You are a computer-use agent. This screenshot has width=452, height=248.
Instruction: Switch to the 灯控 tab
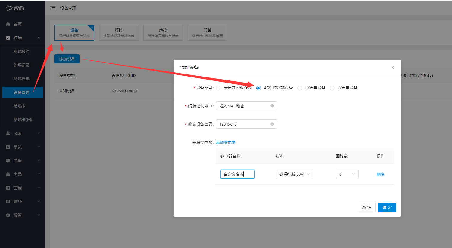pos(119,32)
